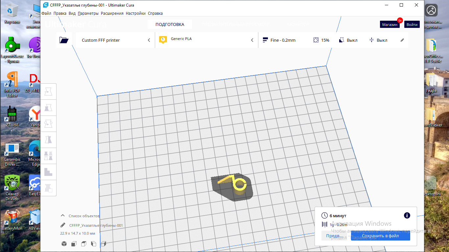This screenshot has height=252, width=449.
Task: Open Per Model Settings tool
Action: (48, 156)
